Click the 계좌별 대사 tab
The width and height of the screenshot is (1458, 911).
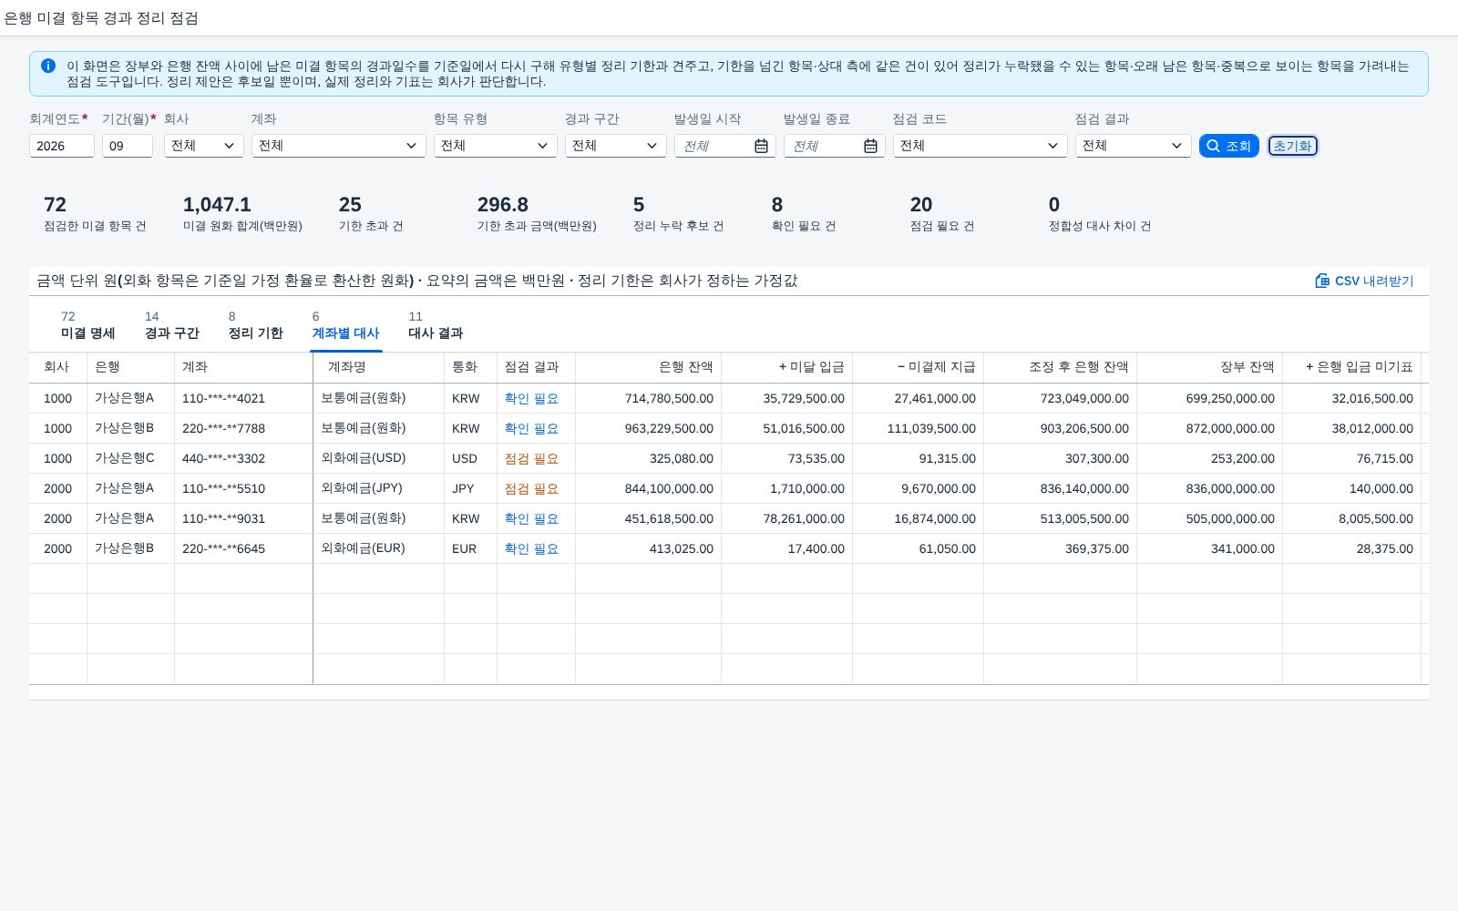coord(345,326)
